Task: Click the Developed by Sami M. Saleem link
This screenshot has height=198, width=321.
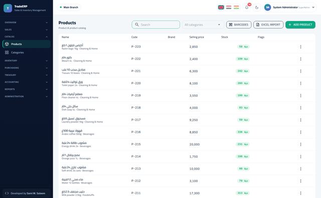Action: [27, 193]
